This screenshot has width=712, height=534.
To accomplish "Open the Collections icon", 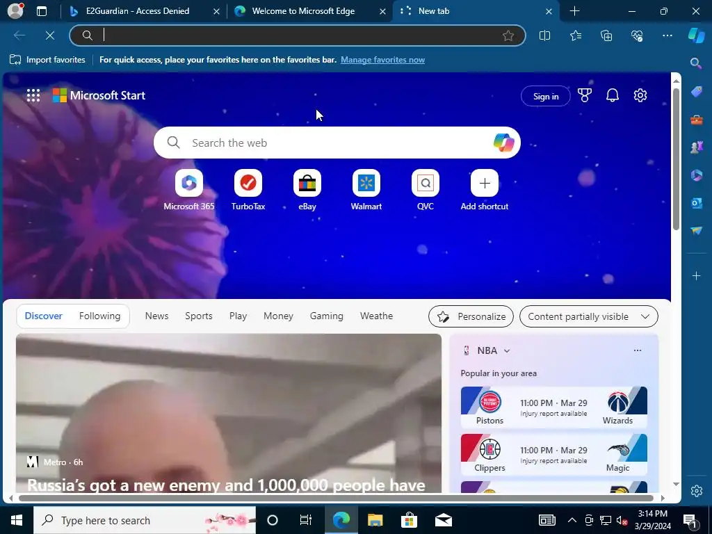I will 606,35.
